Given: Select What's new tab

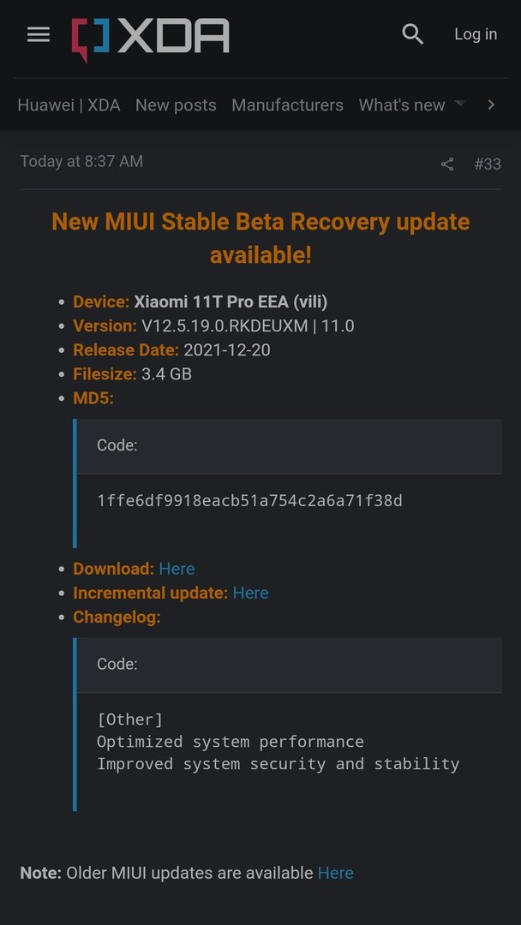Looking at the screenshot, I should click(402, 105).
